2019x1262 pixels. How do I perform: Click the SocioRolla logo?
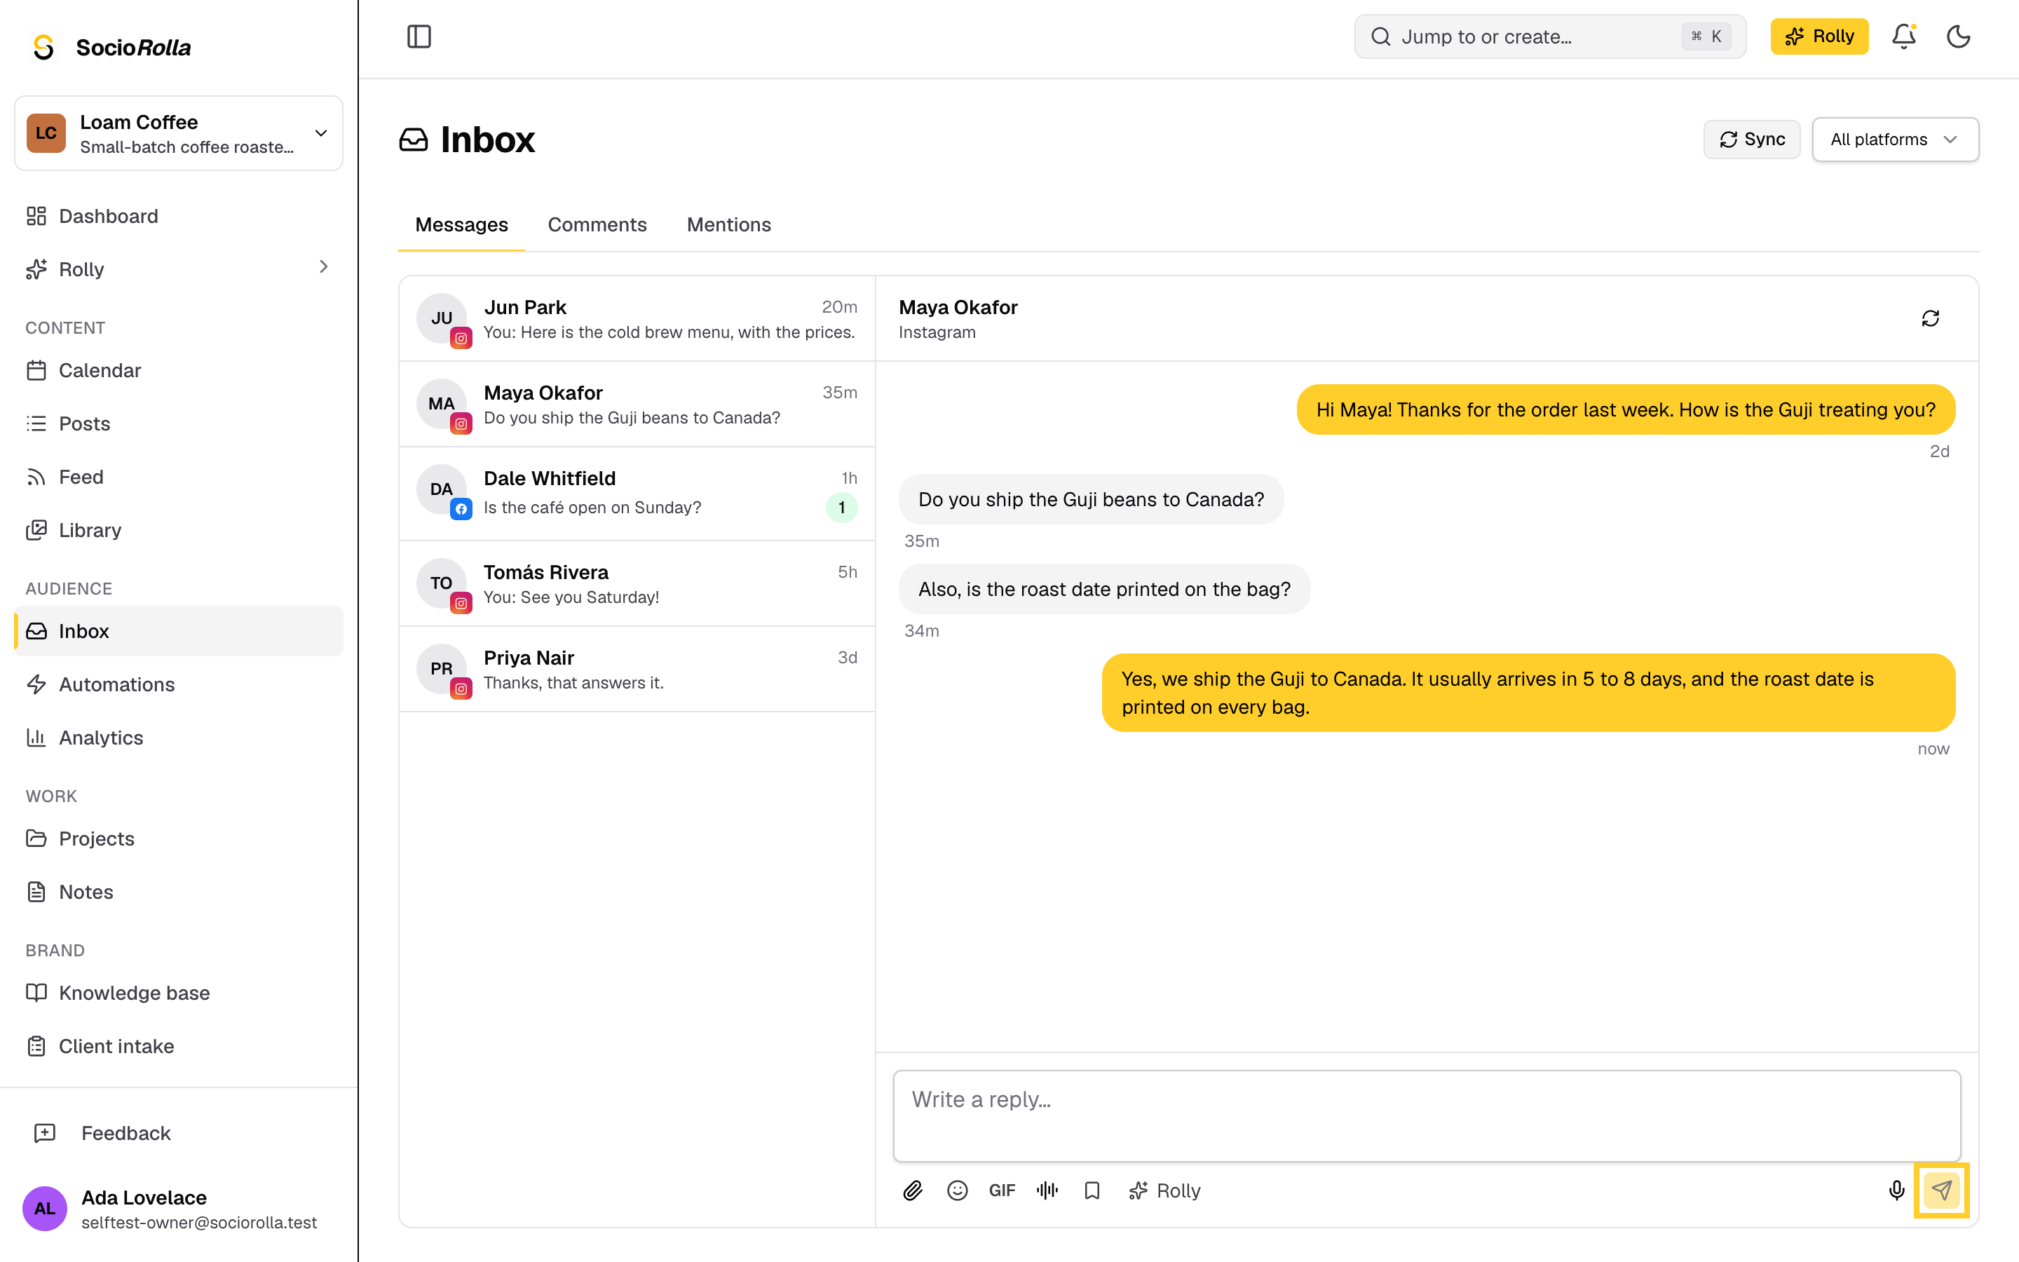tap(111, 48)
